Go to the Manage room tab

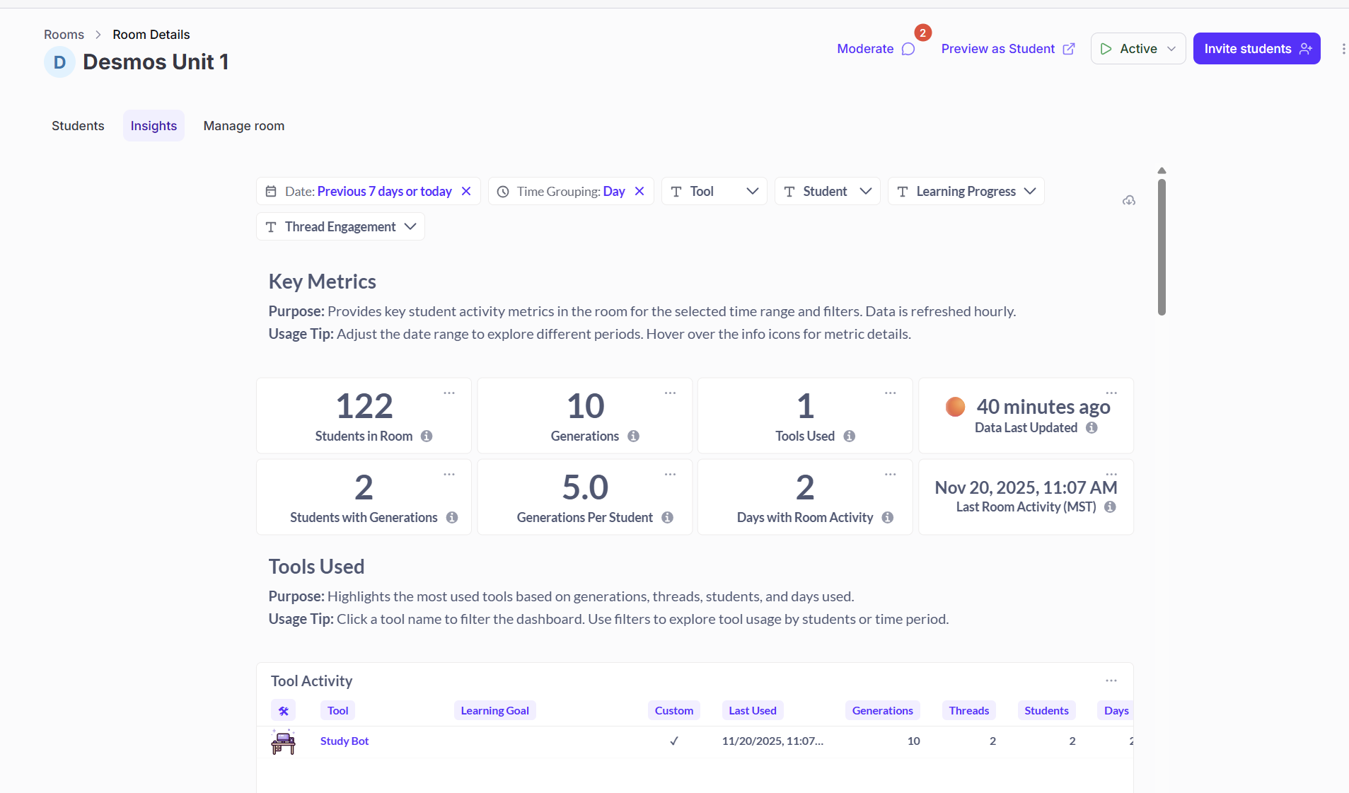click(243, 126)
